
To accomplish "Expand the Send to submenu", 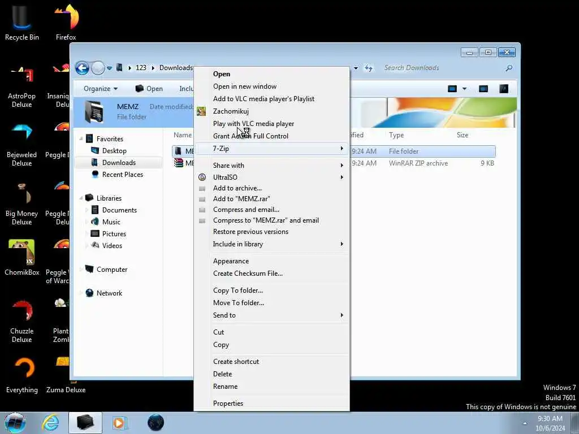I will (x=271, y=315).
